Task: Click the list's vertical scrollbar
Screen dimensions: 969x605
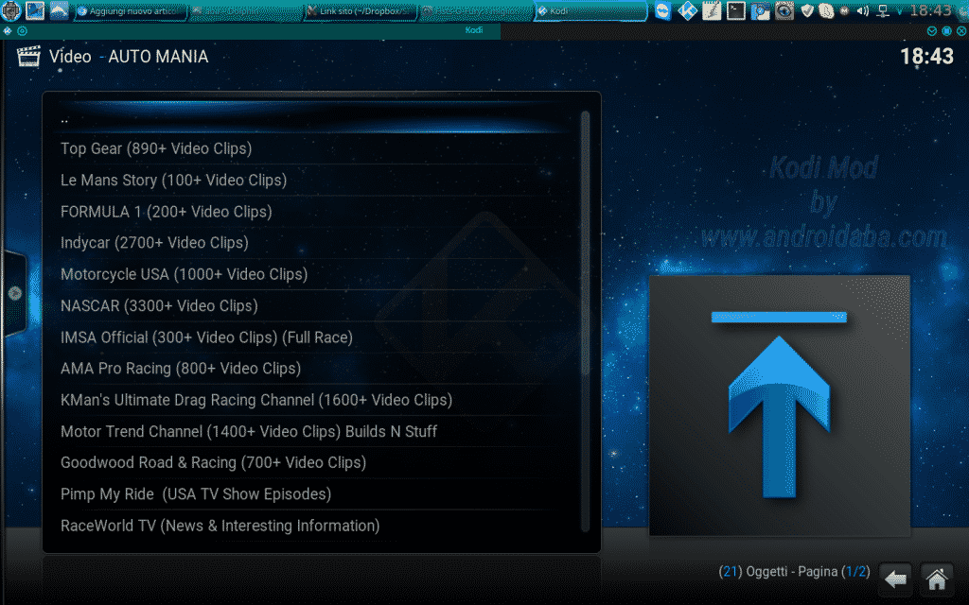Action: click(x=585, y=321)
